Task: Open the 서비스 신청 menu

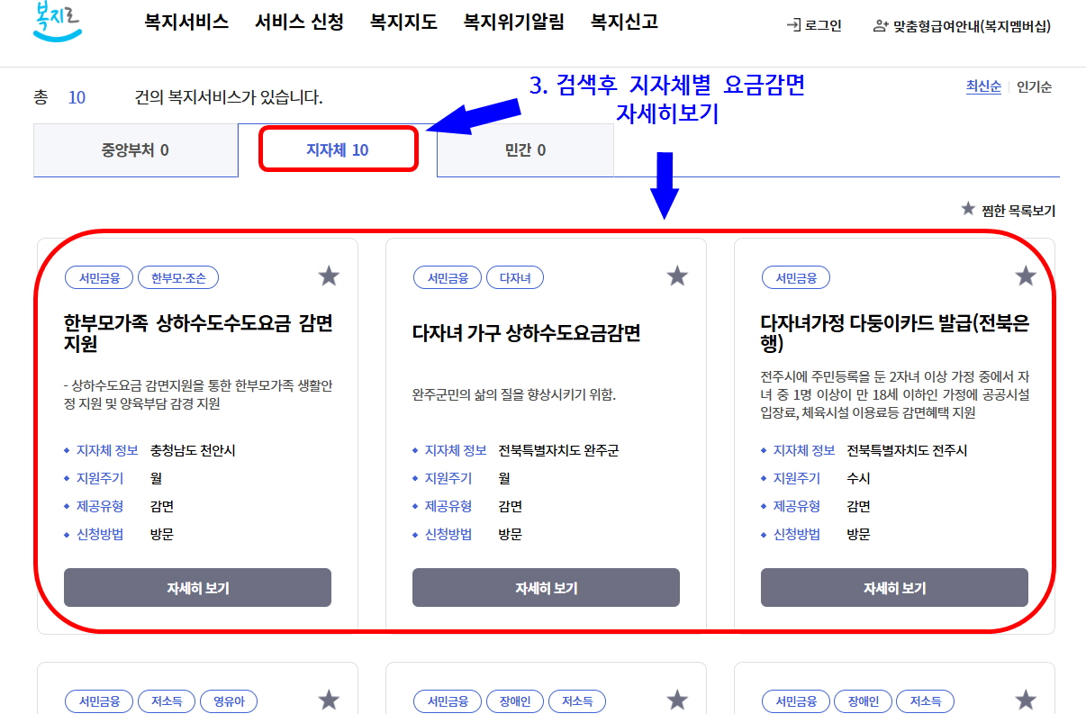Action: [299, 23]
